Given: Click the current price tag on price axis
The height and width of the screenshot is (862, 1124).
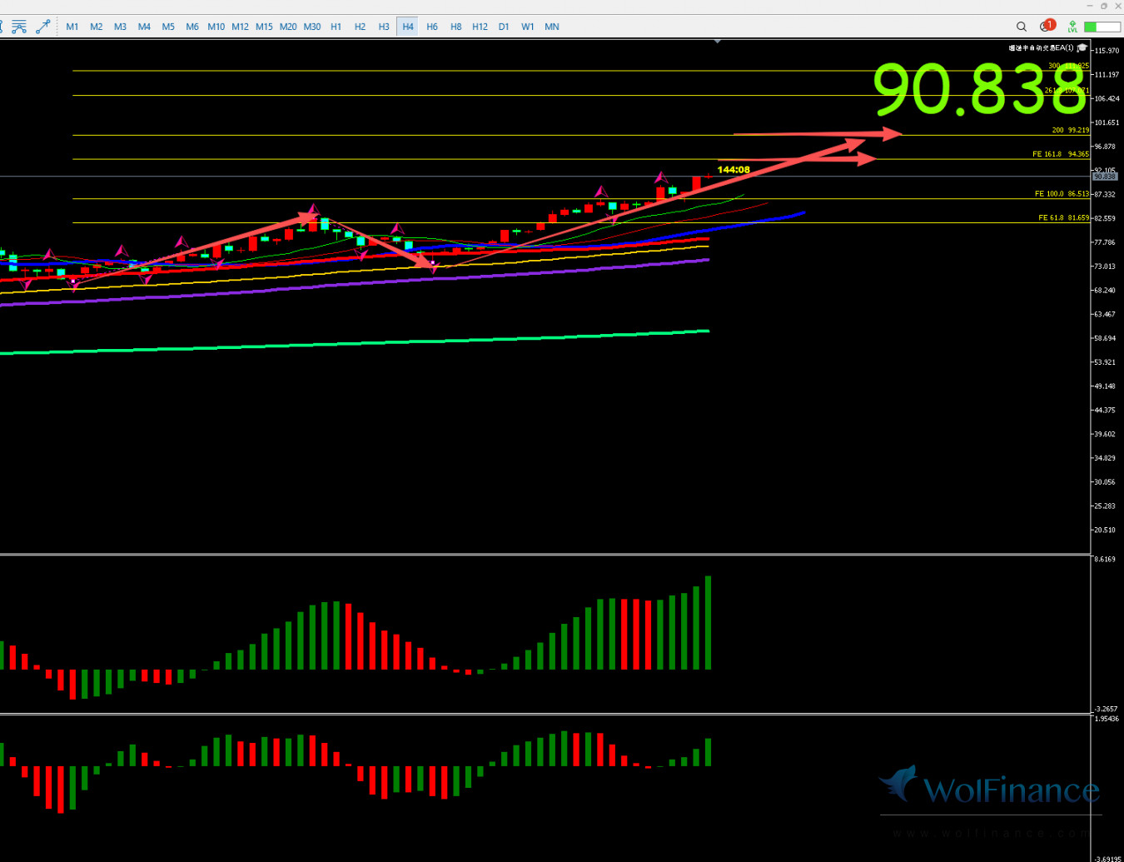Looking at the screenshot, I should 1104,177.
